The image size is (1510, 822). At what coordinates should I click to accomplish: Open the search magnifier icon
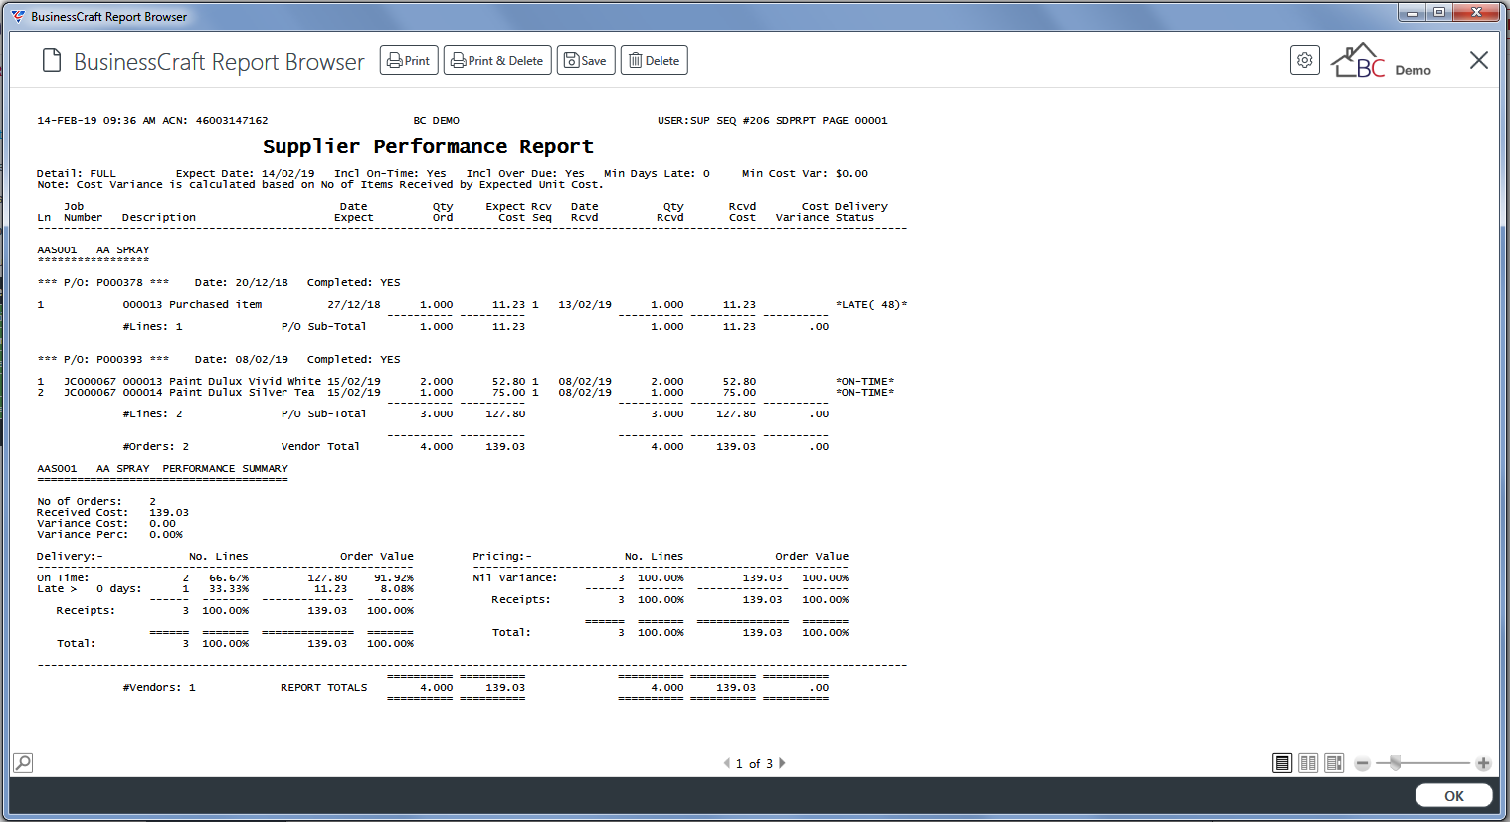[x=23, y=763]
